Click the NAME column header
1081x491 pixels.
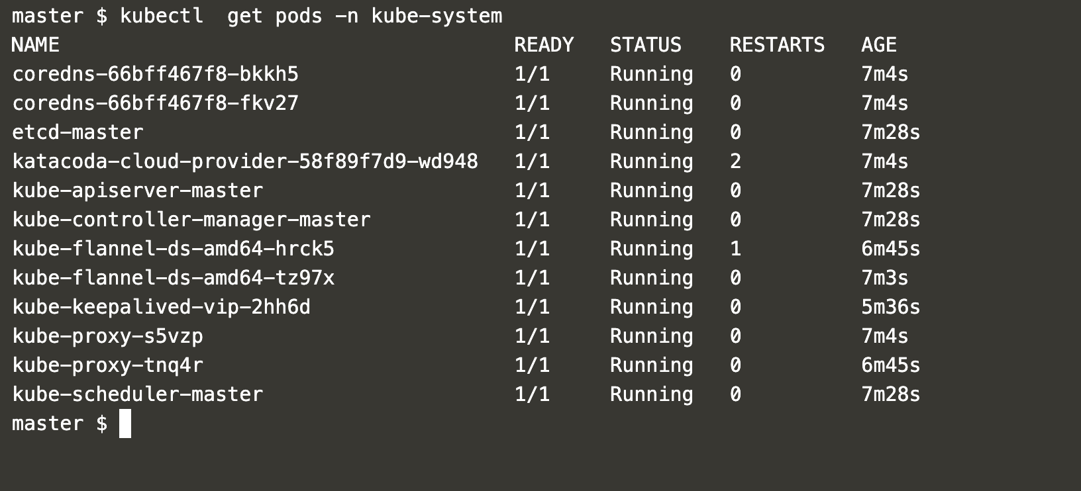tap(36, 45)
